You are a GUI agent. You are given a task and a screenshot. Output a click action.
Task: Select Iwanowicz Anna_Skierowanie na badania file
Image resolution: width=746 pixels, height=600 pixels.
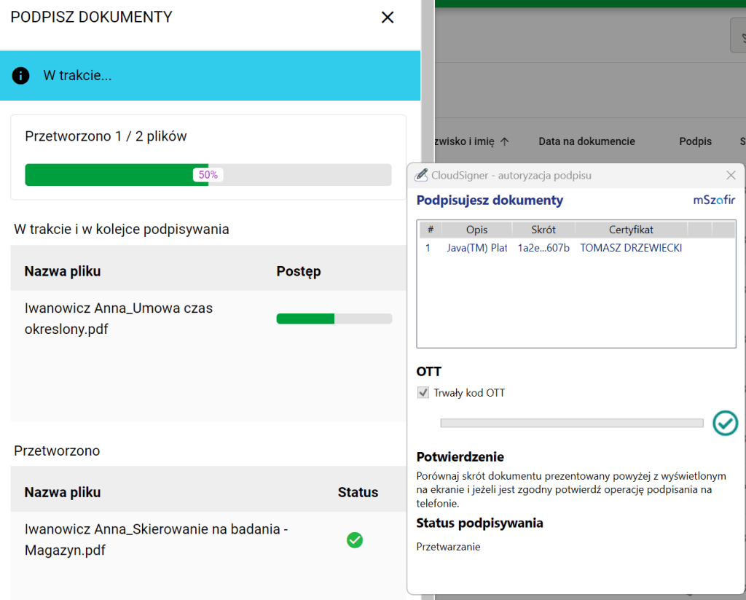156,539
